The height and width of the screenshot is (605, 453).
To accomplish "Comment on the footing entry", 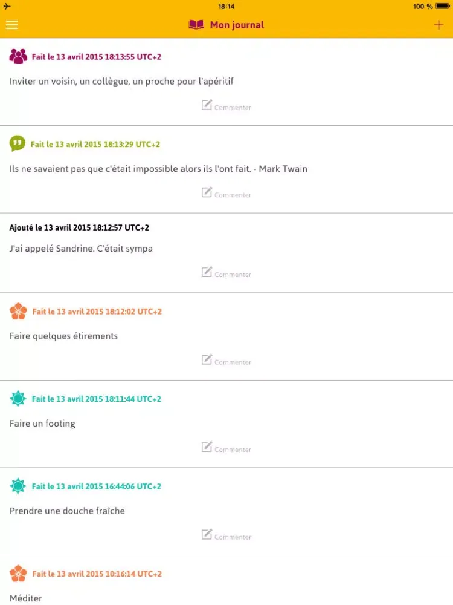I will tap(226, 448).
